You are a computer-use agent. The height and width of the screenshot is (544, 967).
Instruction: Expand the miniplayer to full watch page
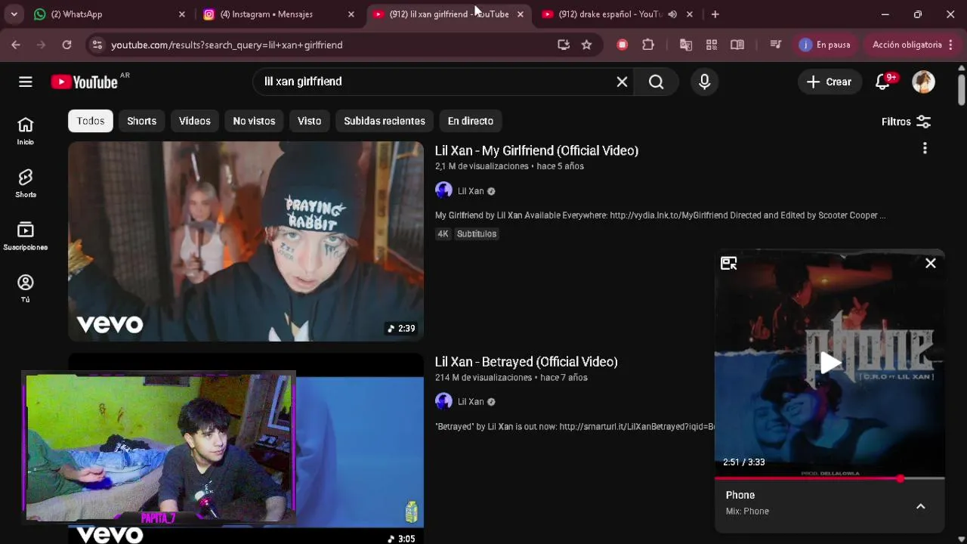coord(728,263)
